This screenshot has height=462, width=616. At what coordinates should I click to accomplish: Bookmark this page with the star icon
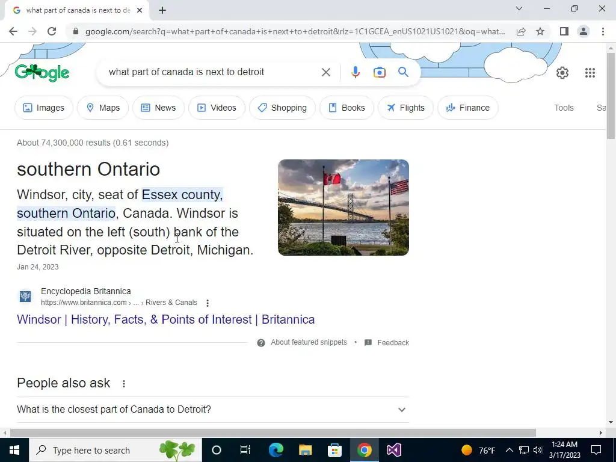[x=540, y=31]
